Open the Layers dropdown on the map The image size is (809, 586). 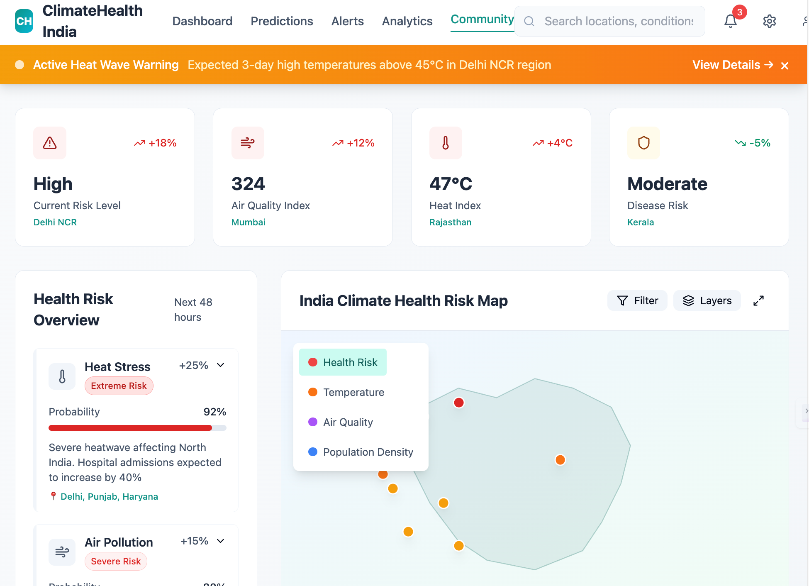click(x=707, y=300)
